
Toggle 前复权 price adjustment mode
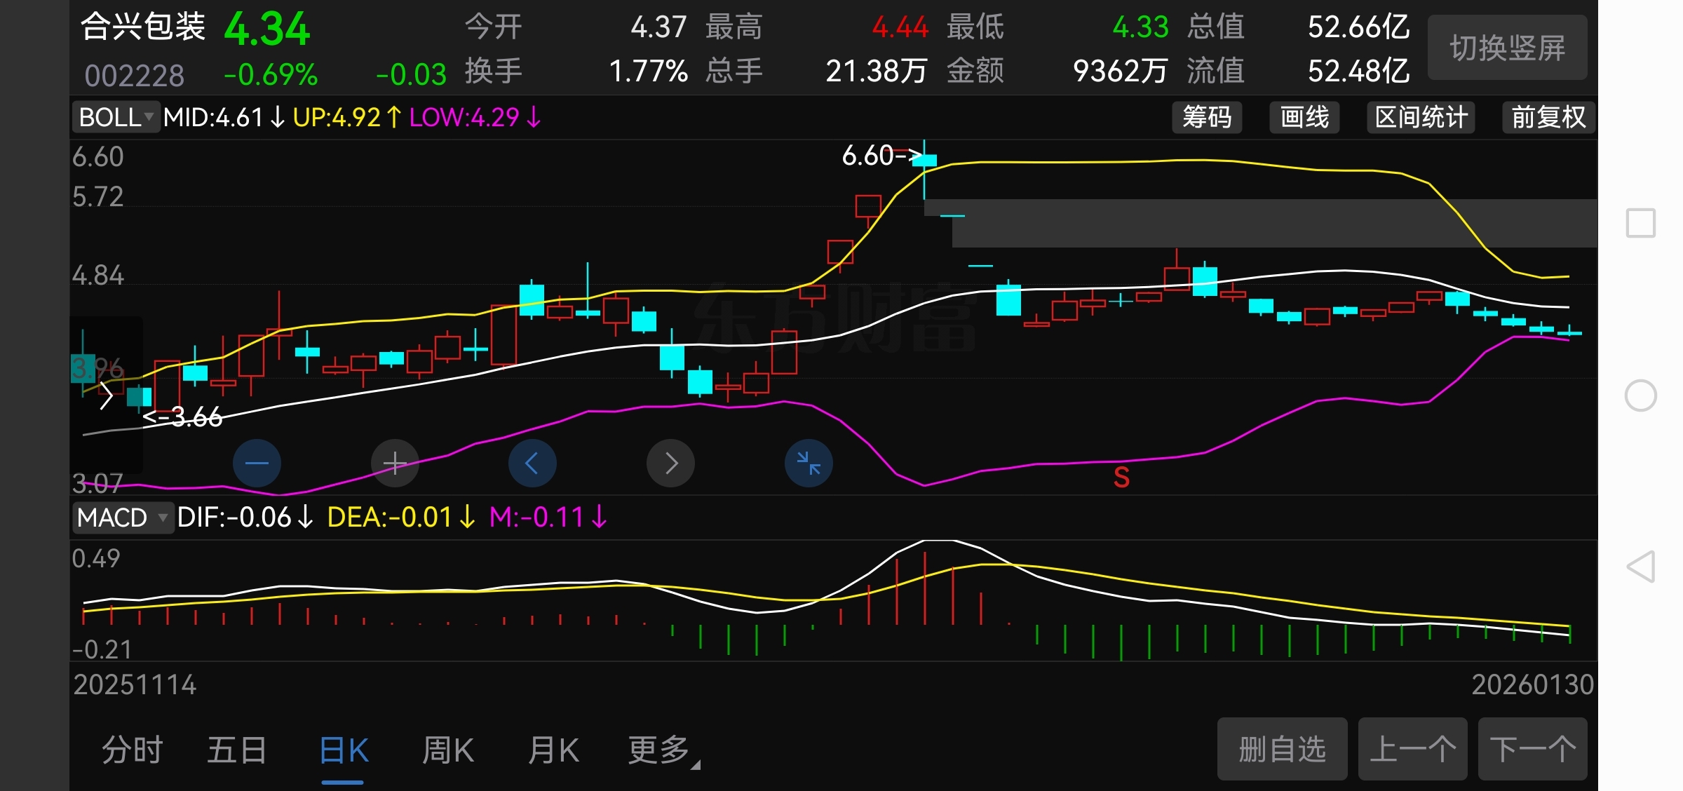point(1548,117)
